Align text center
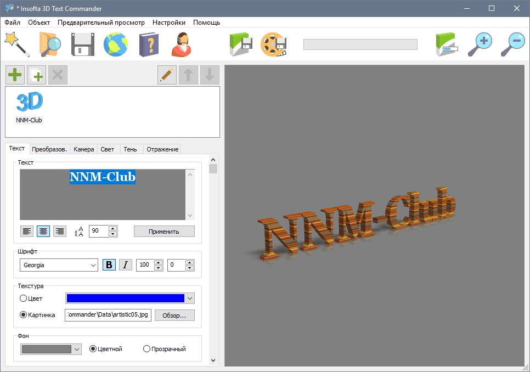This screenshot has width=530, height=372. (x=43, y=231)
